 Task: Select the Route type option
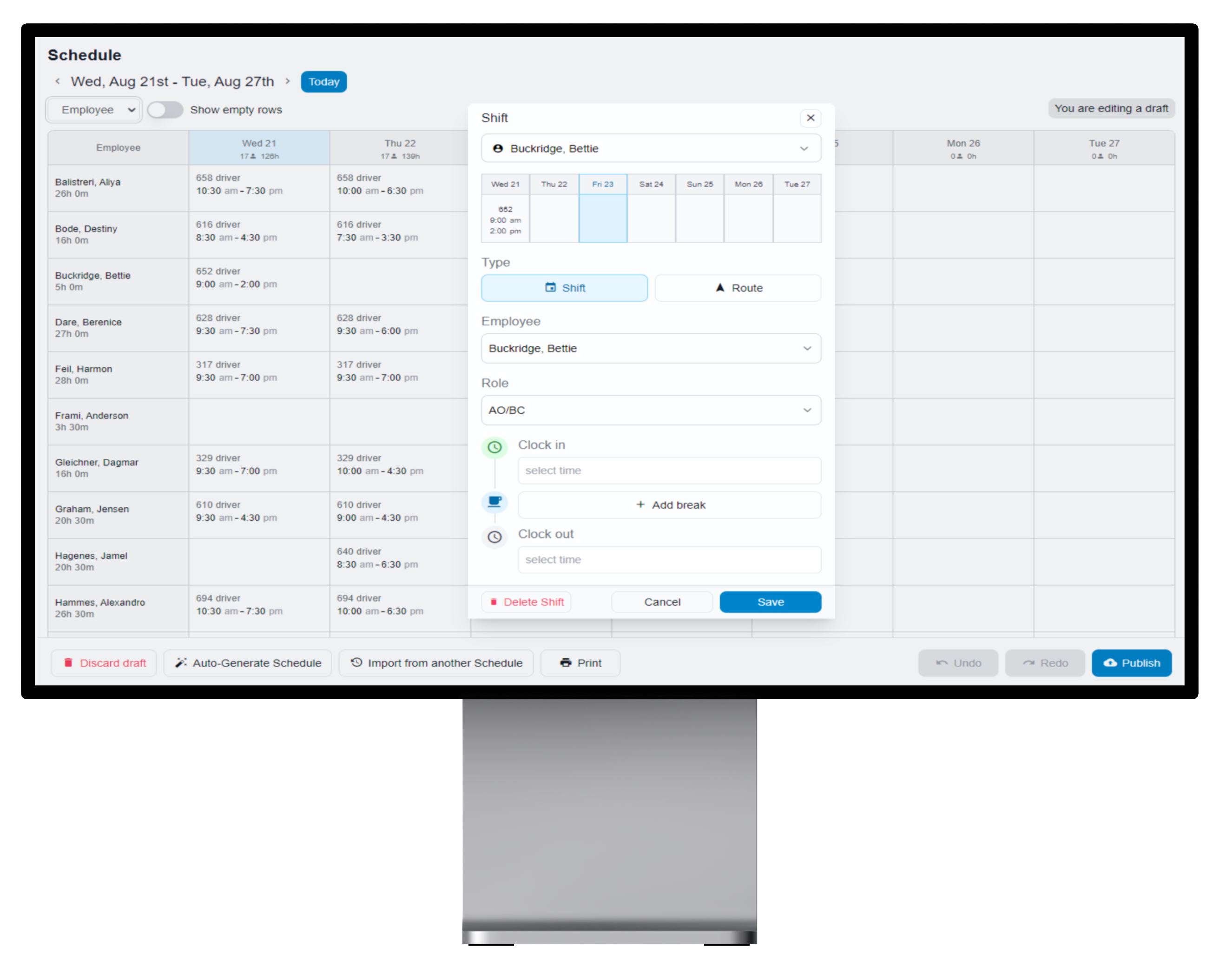tap(738, 287)
